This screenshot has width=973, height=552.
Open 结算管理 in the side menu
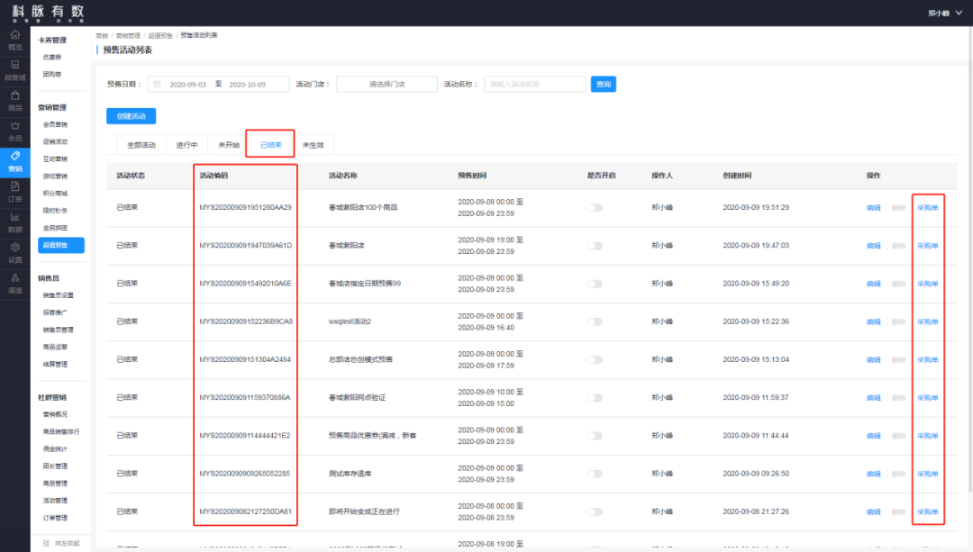(55, 365)
